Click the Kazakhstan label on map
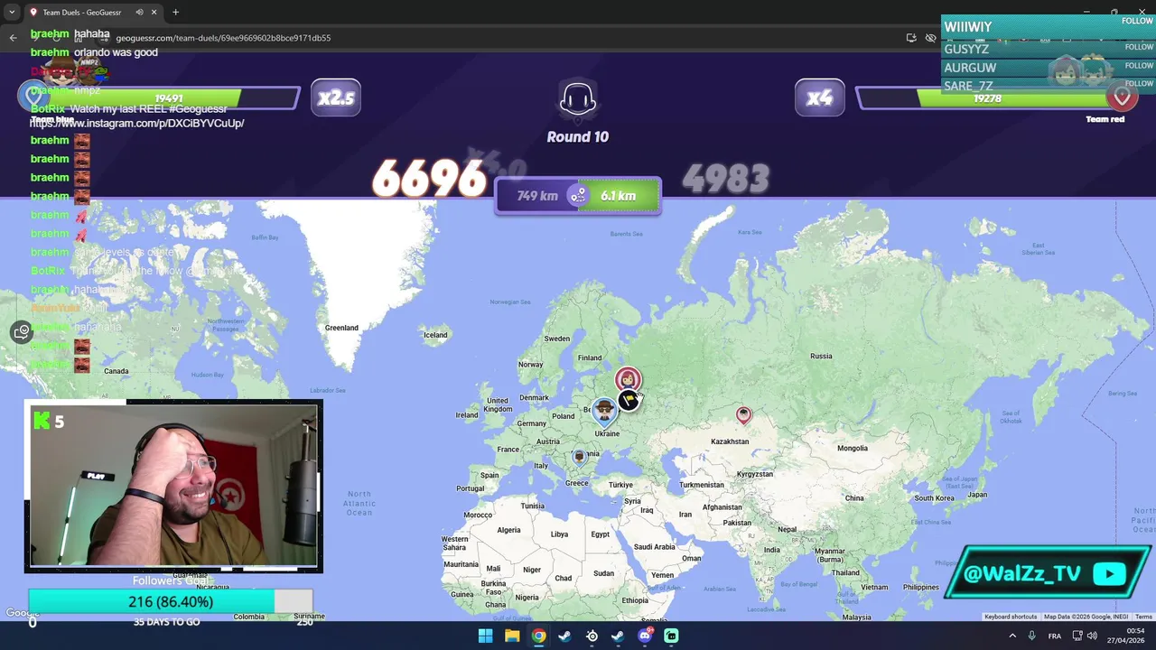This screenshot has width=1156, height=650. 730,441
